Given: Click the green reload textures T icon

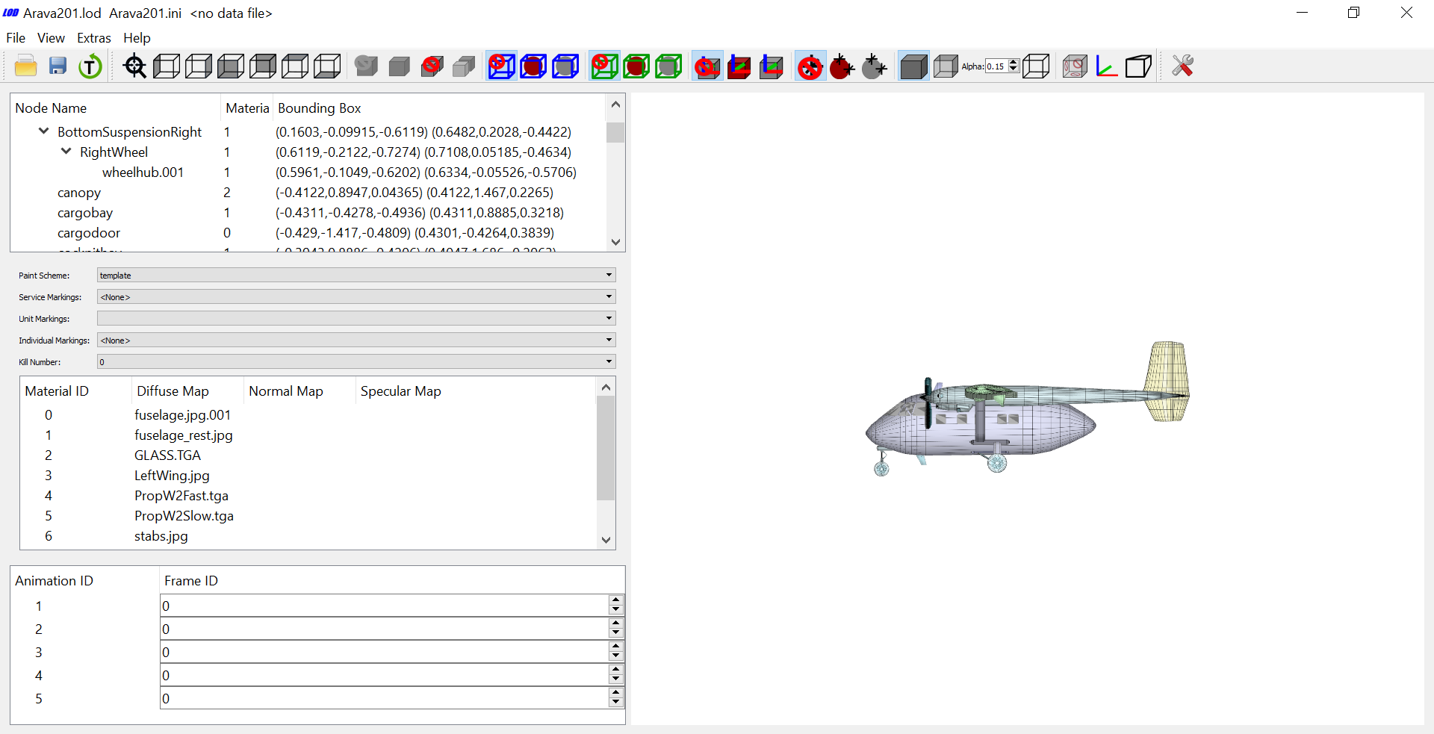Looking at the screenshot, I should point(90,66).
